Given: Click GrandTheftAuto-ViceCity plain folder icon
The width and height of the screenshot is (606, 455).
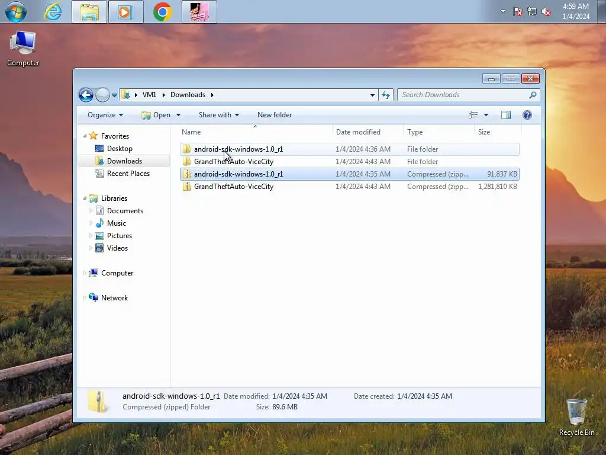Looking at the screenshot, I should click(186, 162).
